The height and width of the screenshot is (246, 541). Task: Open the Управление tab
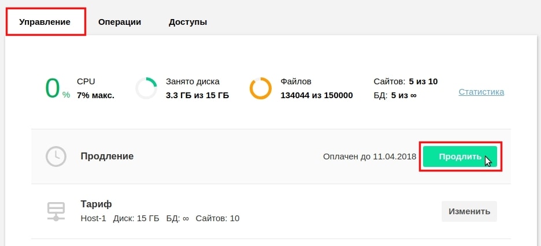coord(45,22)
